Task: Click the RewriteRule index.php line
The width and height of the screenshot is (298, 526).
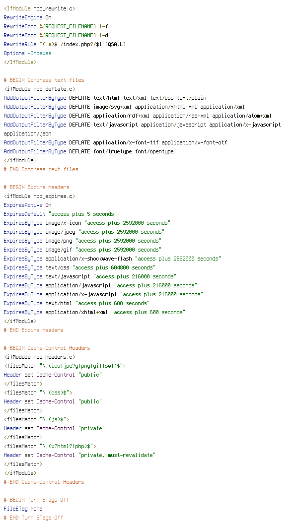Action: pos(65,44)
